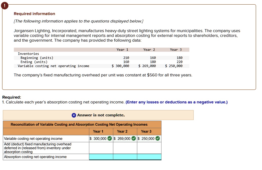The image size is (262, 170).
Task: Click the blue 'Enter any losses or deductions' note
Action: [x=177, y=102]
